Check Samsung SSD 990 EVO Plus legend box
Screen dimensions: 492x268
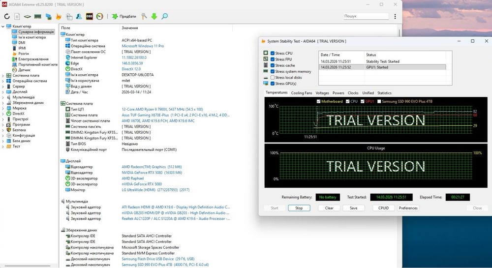(379, 101)
